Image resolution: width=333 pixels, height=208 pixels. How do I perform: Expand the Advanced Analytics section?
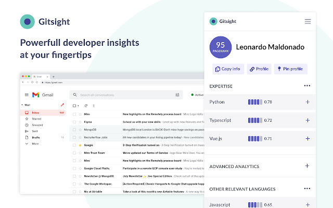[307, 166]
